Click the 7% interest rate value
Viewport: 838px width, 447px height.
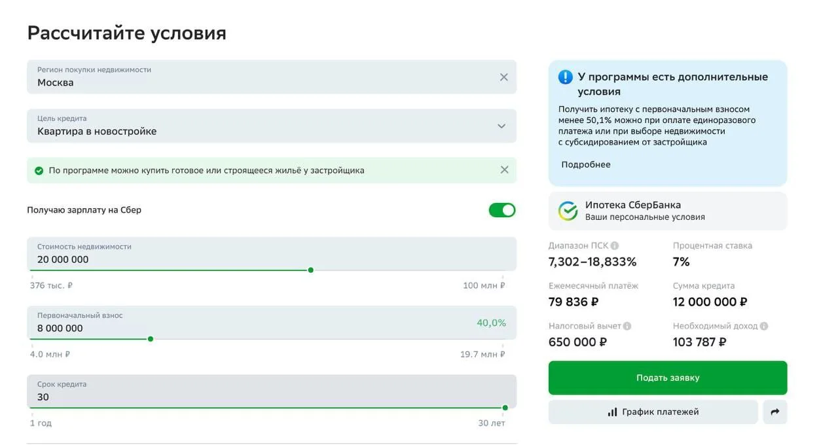tap(682, 262)
